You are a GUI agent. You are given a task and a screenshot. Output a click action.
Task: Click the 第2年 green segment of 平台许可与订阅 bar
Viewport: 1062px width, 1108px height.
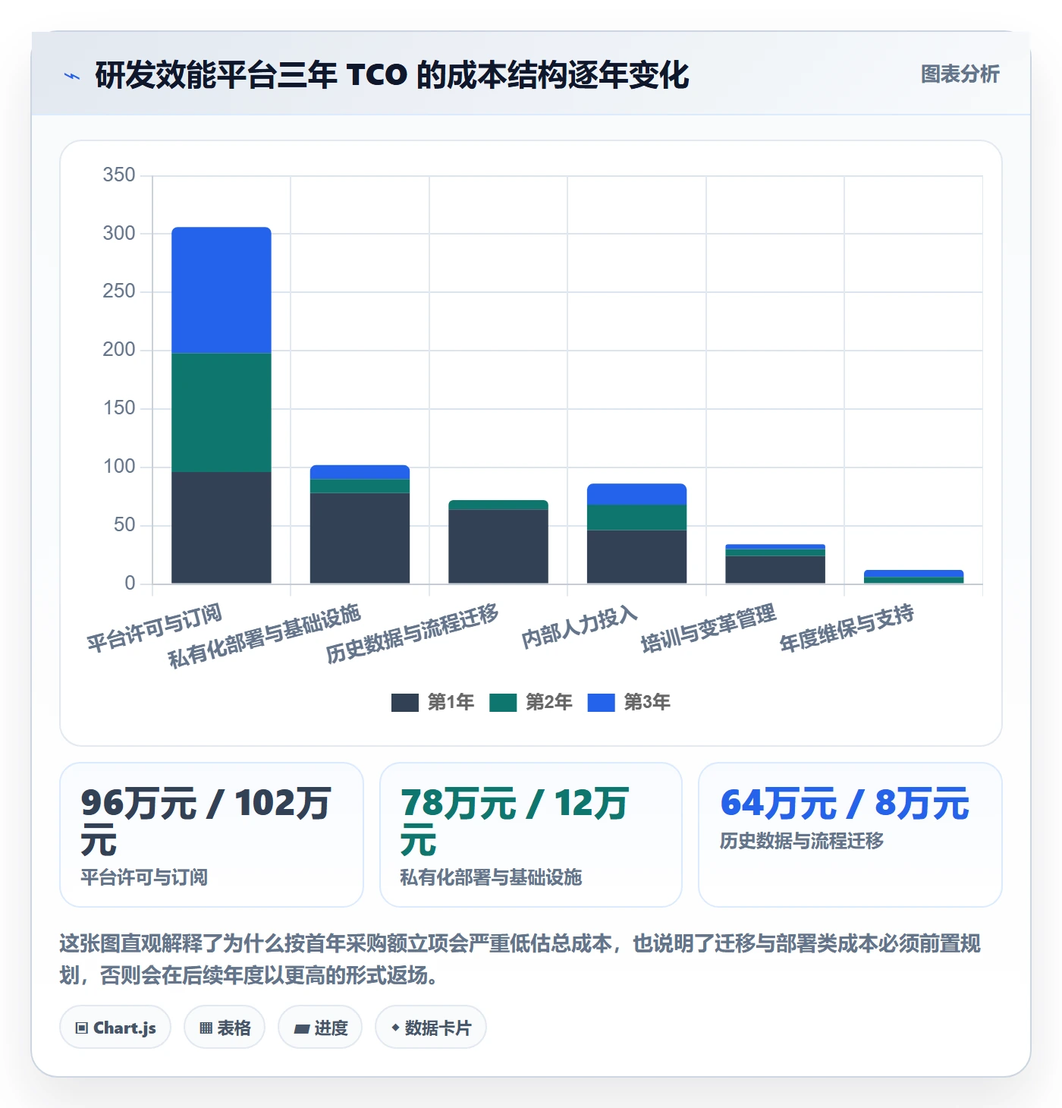(x=222, y=413)
